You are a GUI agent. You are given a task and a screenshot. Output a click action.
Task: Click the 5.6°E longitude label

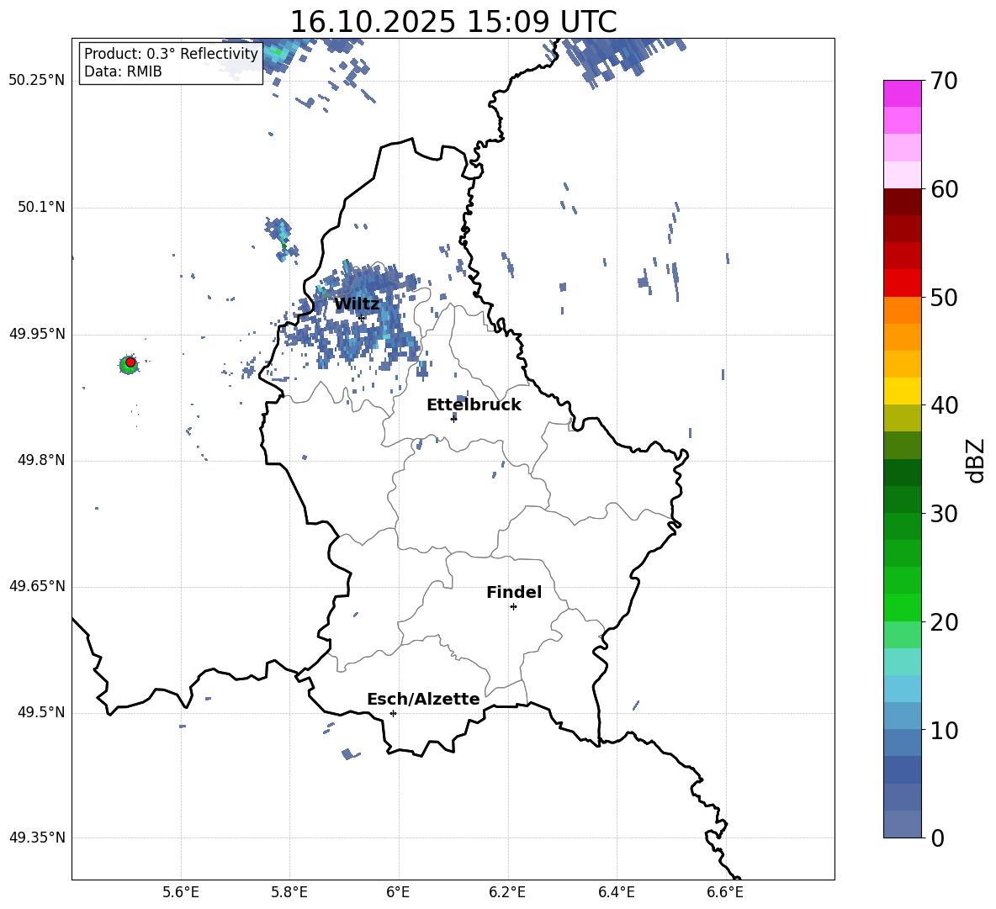tap(181, 892)
